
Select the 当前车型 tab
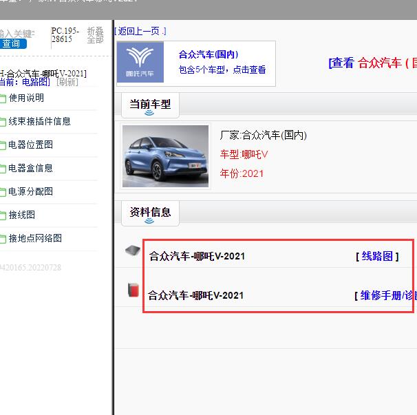tap(150, 105)
